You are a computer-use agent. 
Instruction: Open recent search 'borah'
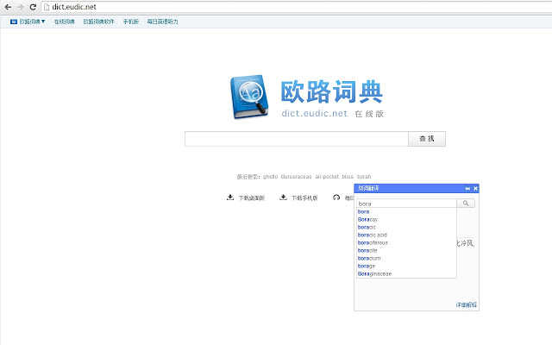point(364,176)
